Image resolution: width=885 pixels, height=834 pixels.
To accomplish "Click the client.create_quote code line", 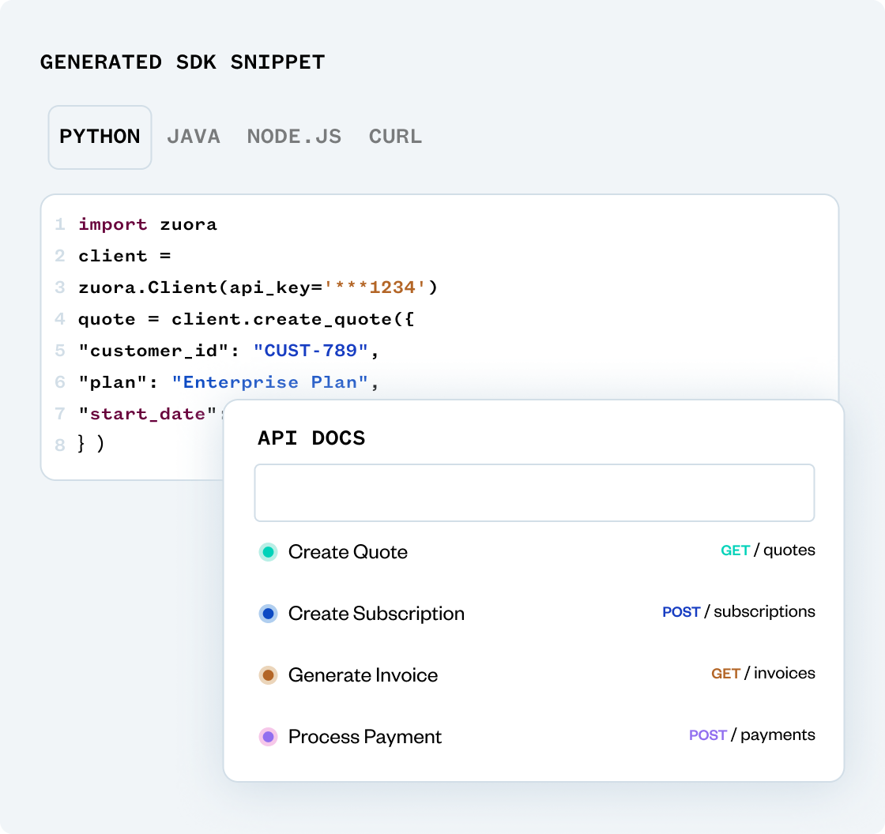I will tap(246, 319).
